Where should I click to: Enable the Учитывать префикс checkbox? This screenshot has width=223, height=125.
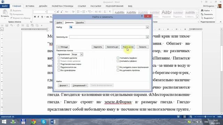(118, 58)
